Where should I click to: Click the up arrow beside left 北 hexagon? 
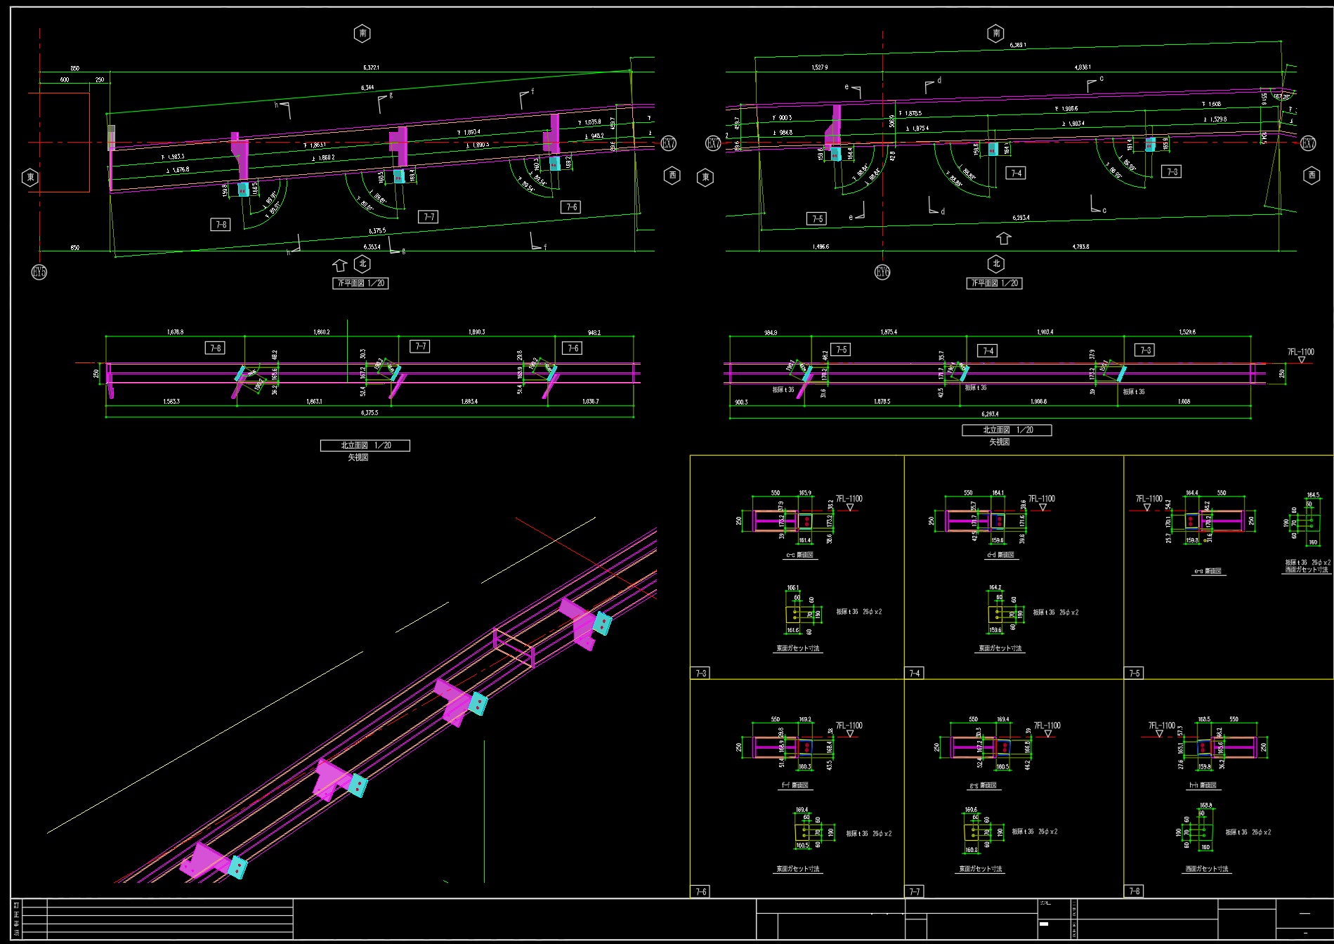coord(340,265)
